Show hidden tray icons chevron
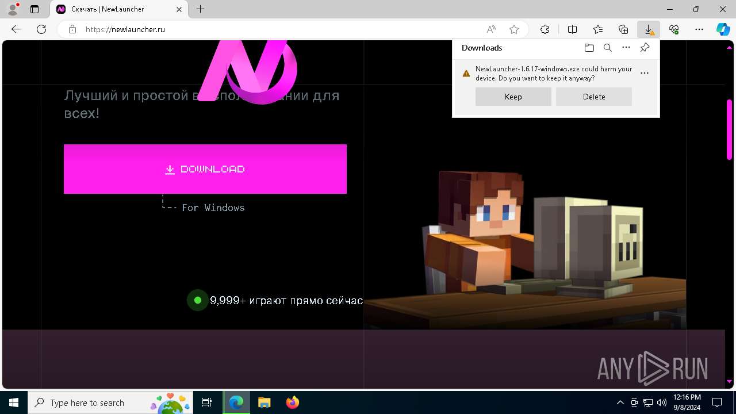Image resolution: width=736 pixels, height=414 pixels. (x=620, y=402)
